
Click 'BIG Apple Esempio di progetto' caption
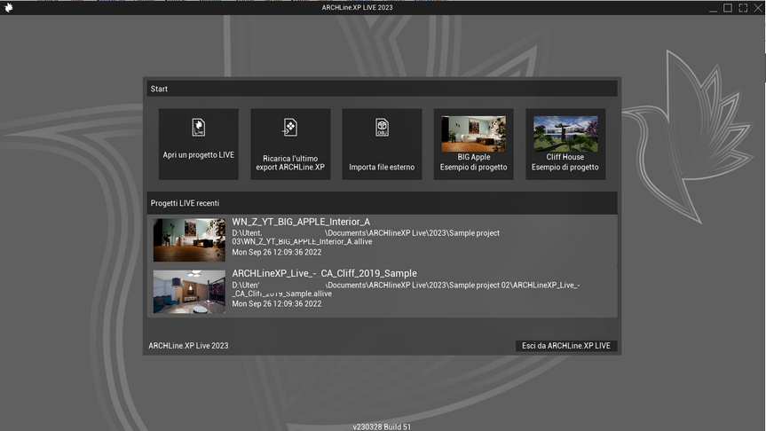[473, 162]
